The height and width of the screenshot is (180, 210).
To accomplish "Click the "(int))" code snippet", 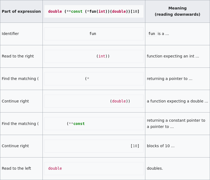I will [x=103, y=56].
